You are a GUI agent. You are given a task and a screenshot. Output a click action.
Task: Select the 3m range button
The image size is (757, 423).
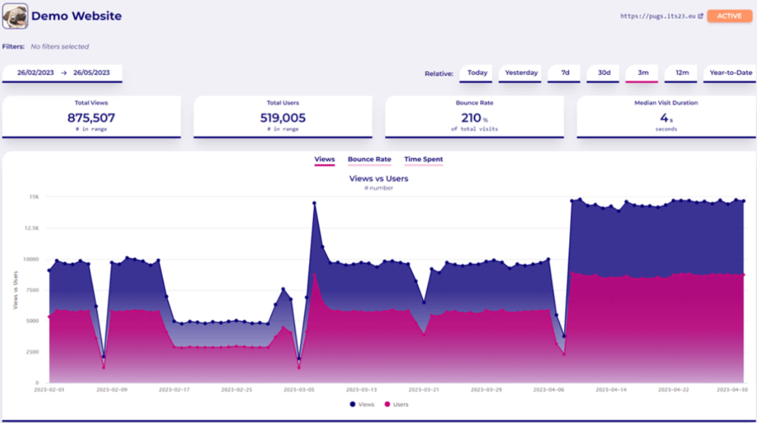click(x=643, y=73)
